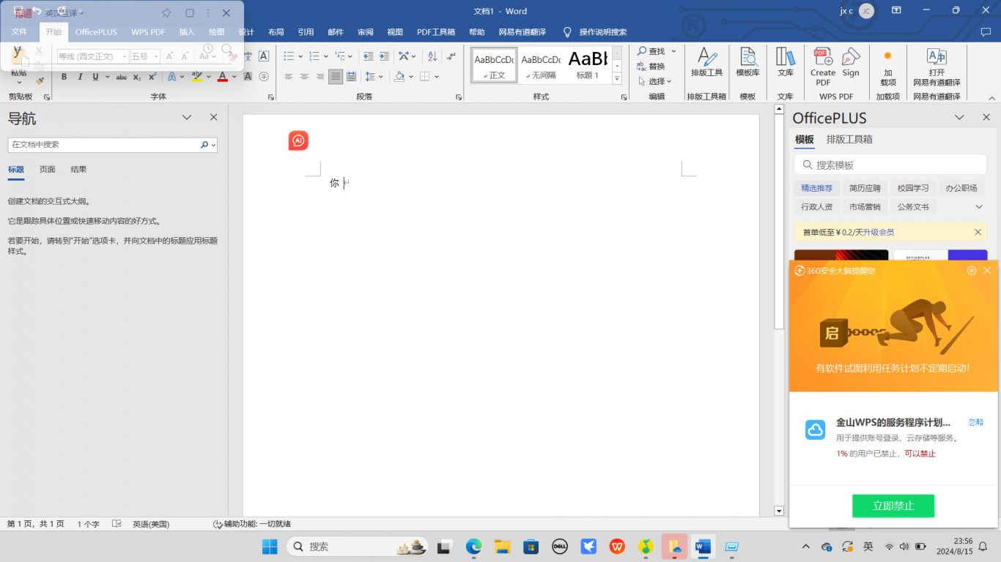The height and width of the screenshot is (562, 1001).
Task: Toggle center text alignment
Action: [304, 77]
